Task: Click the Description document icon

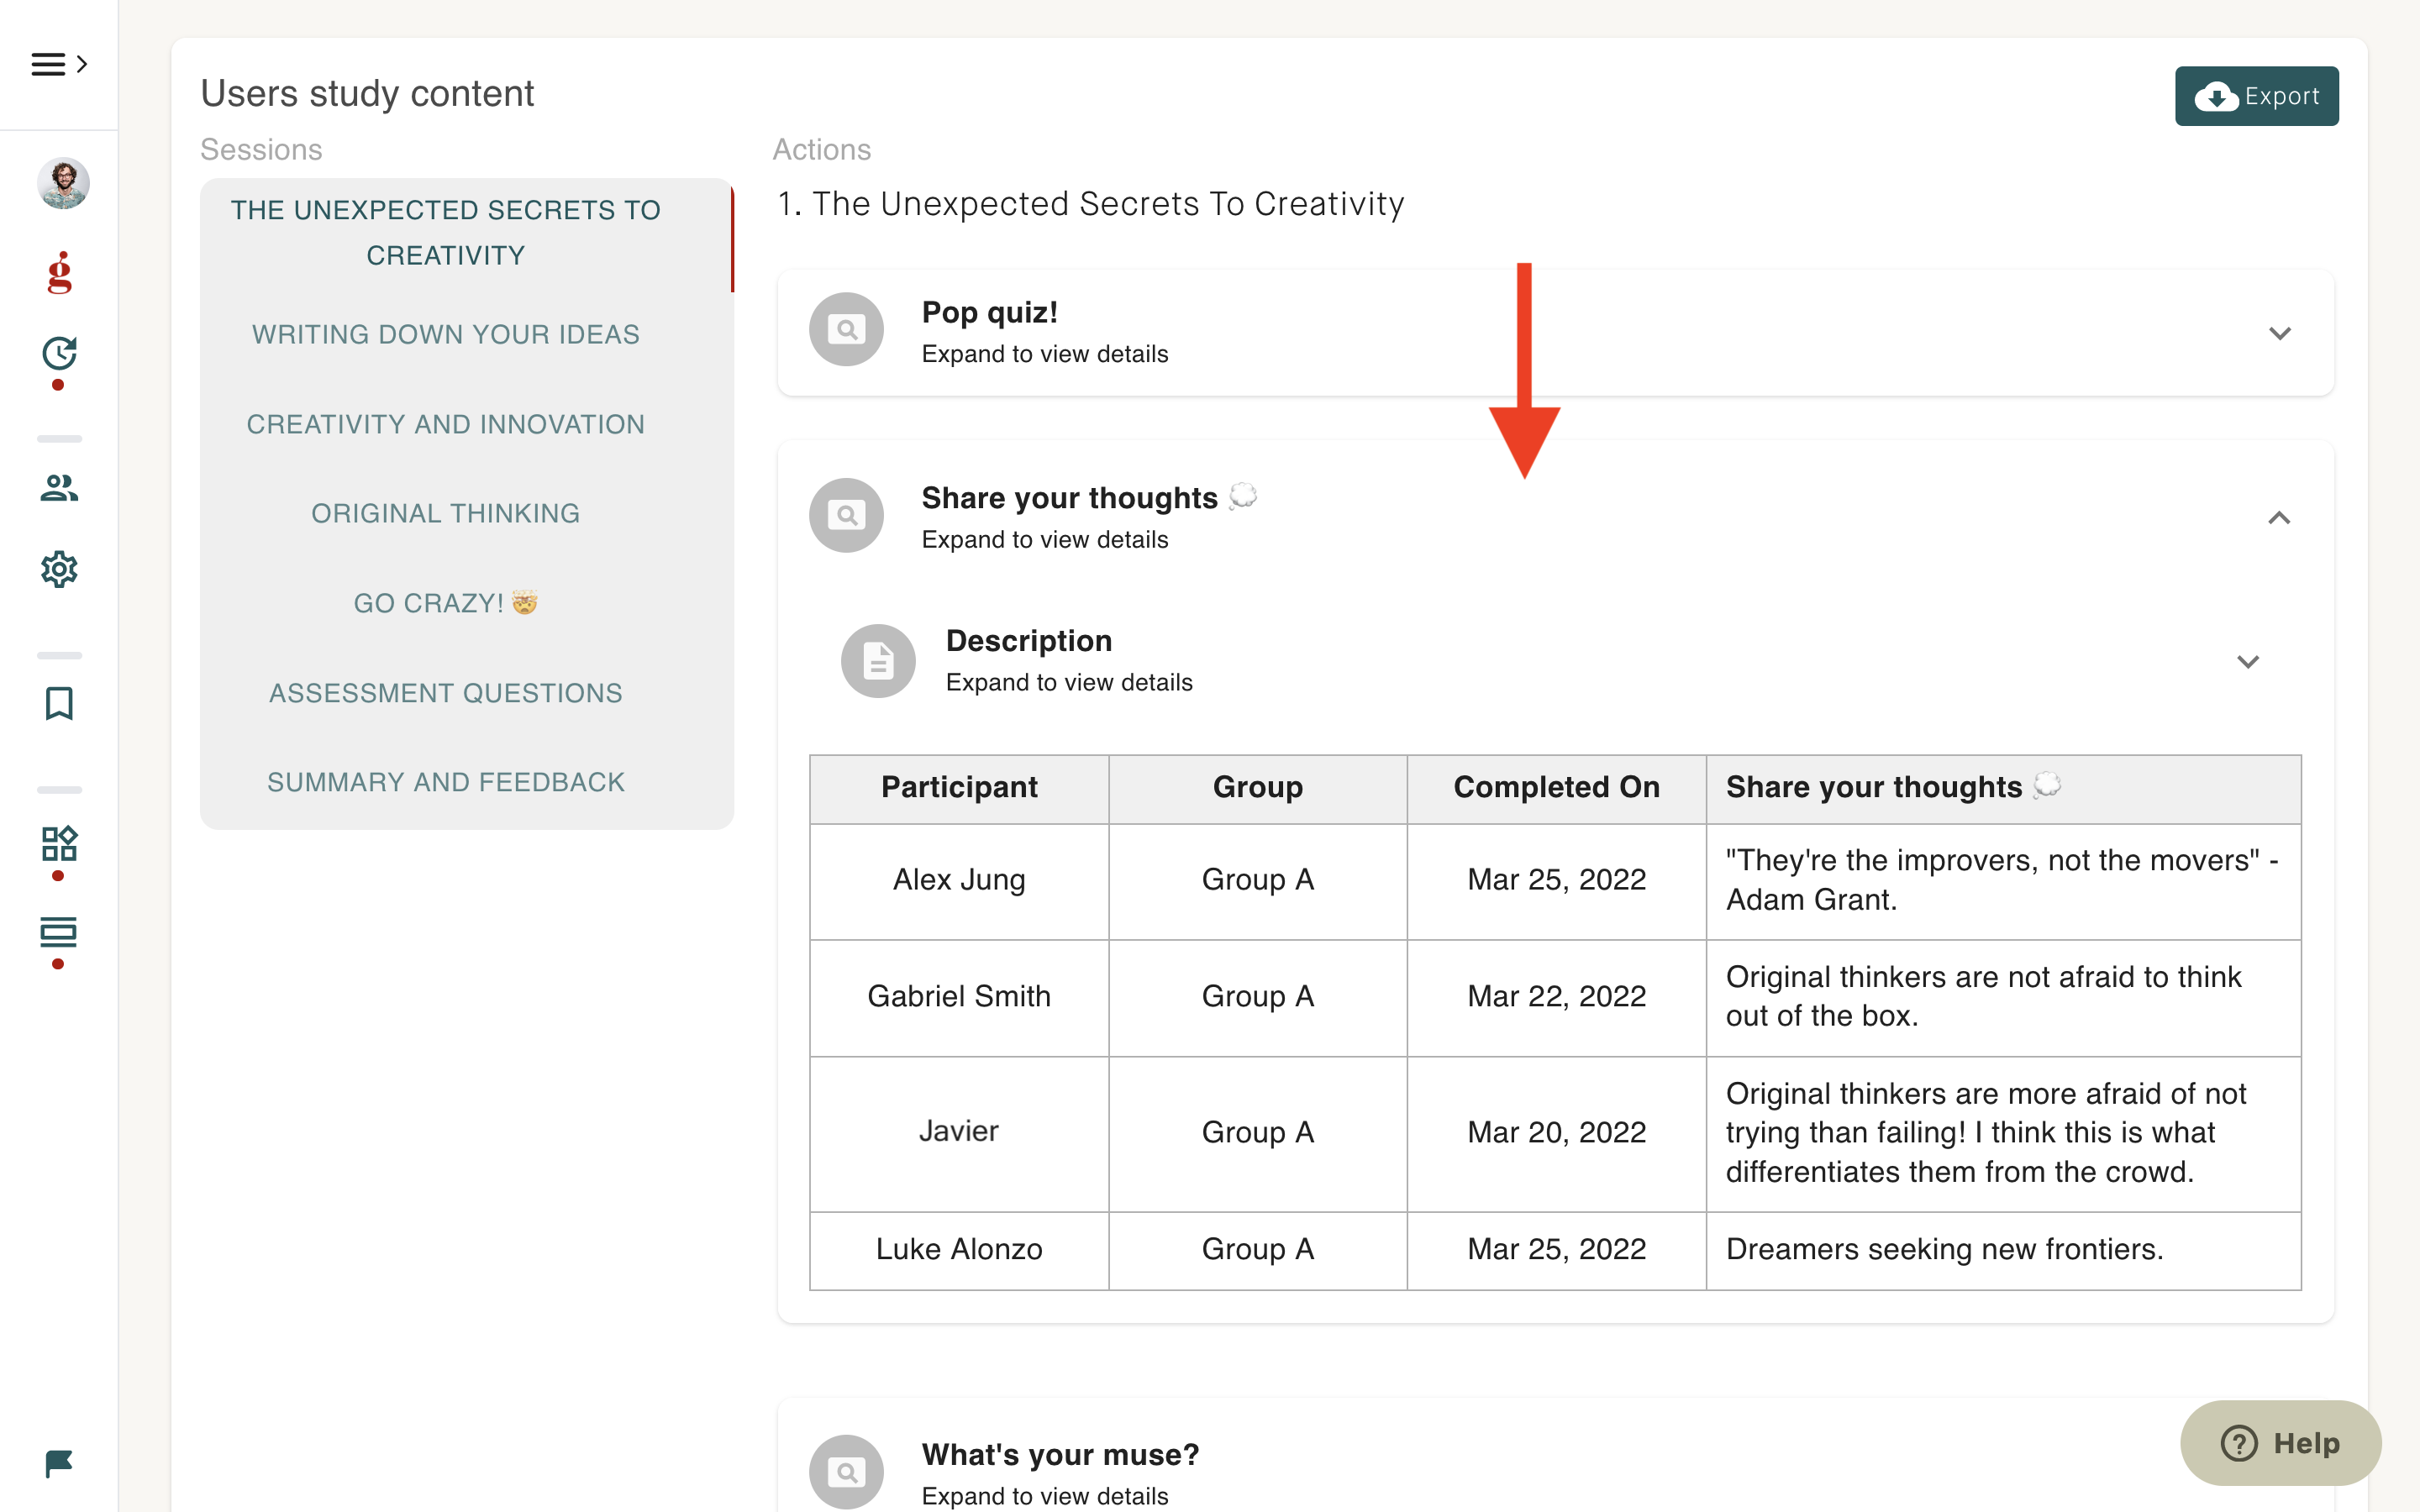Action: [x=878, y=661]
